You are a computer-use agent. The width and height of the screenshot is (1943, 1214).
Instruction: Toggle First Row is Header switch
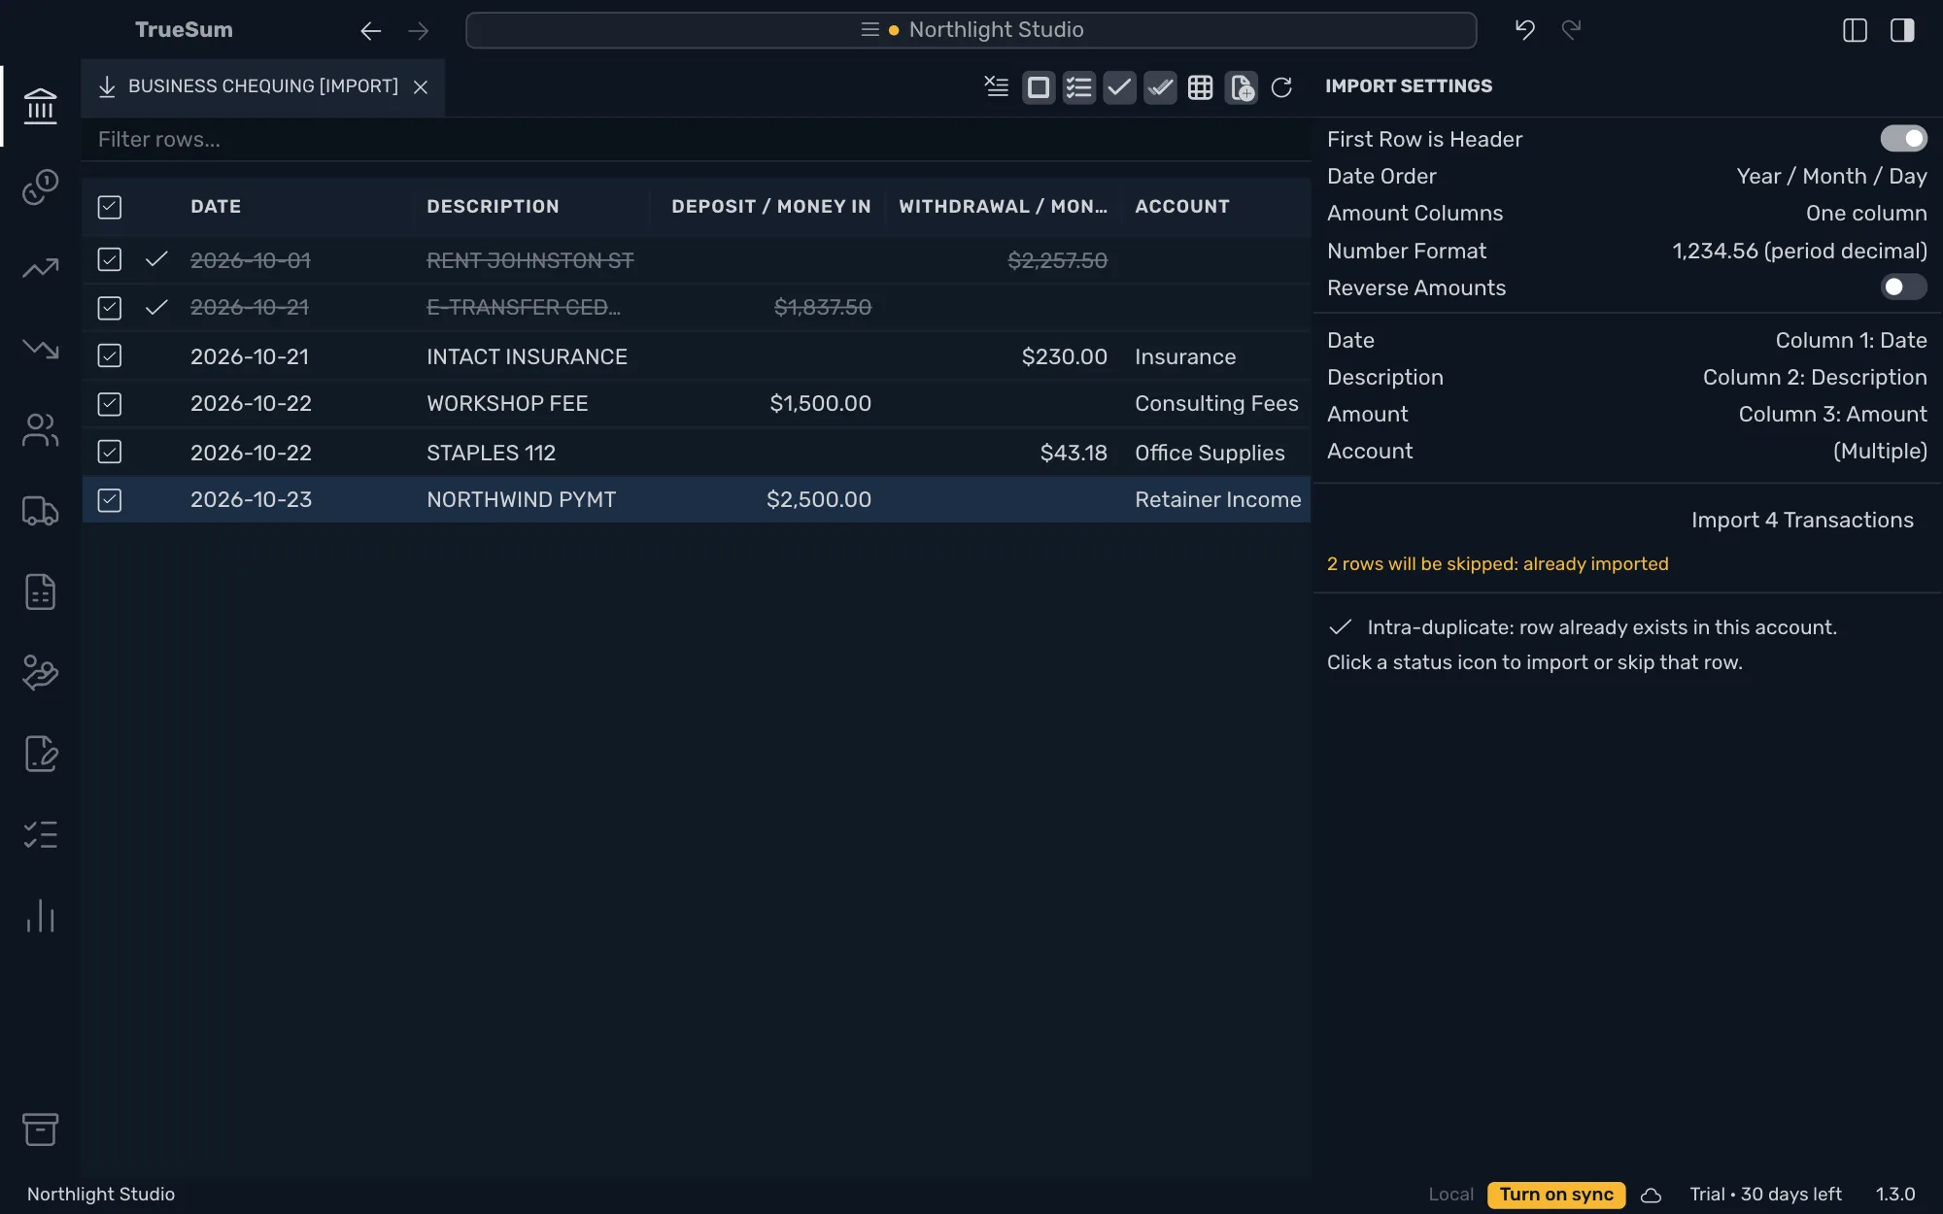(1903, 139)
